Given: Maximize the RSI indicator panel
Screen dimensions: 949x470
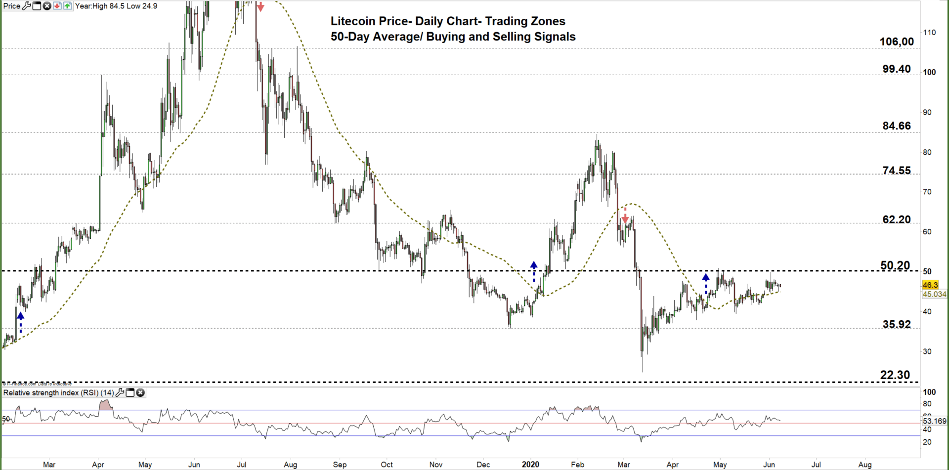Looking at the screenshot, I should click(130, 393).
